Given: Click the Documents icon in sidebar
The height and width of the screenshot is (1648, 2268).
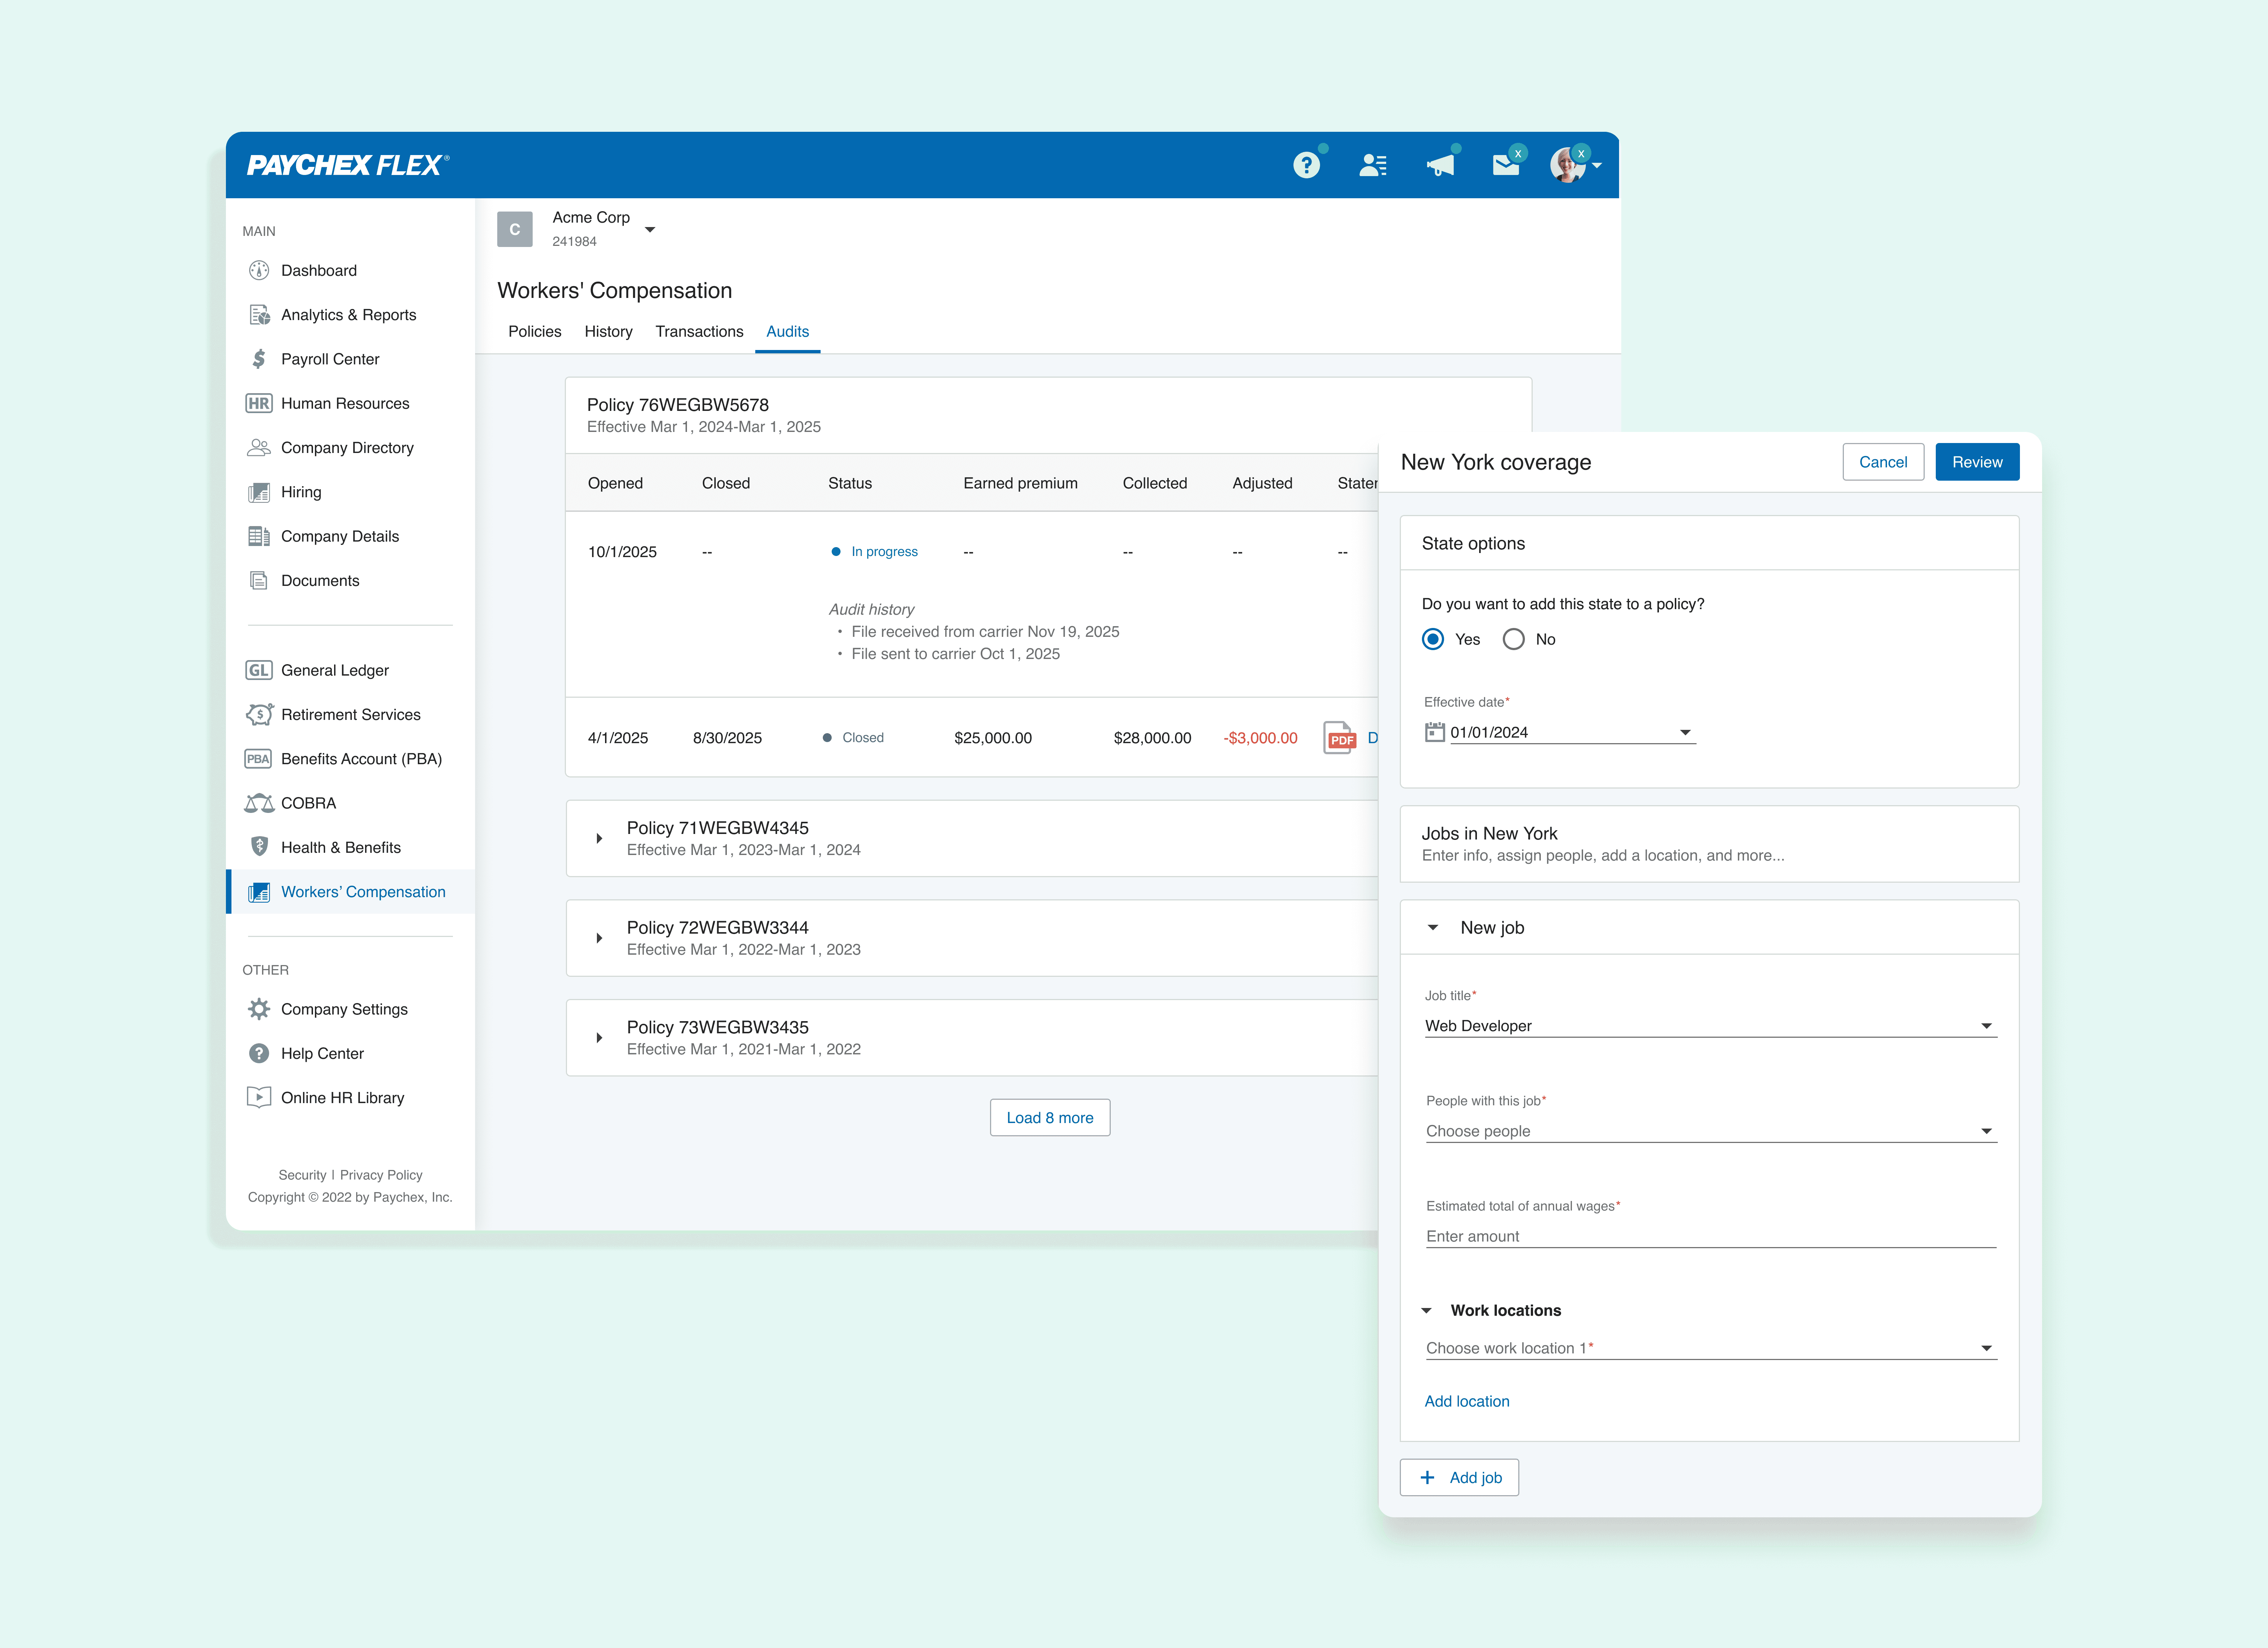Looking at the screenshot, I should pyautogui.click(x=259, y=581).
